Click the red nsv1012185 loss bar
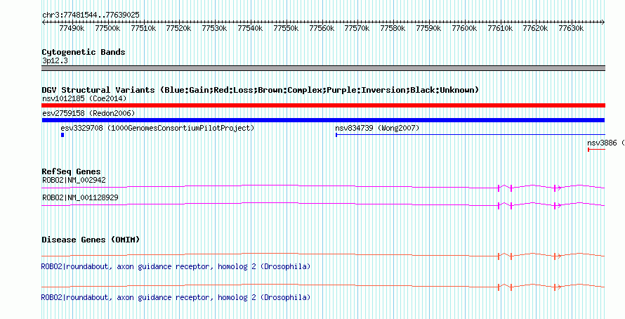The width and height of the screenshot is (625, 319). pyautogui.click(x=323, y=105)
